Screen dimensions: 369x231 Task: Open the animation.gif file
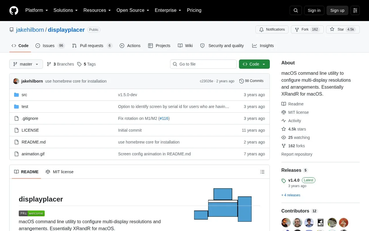(33, 154)
